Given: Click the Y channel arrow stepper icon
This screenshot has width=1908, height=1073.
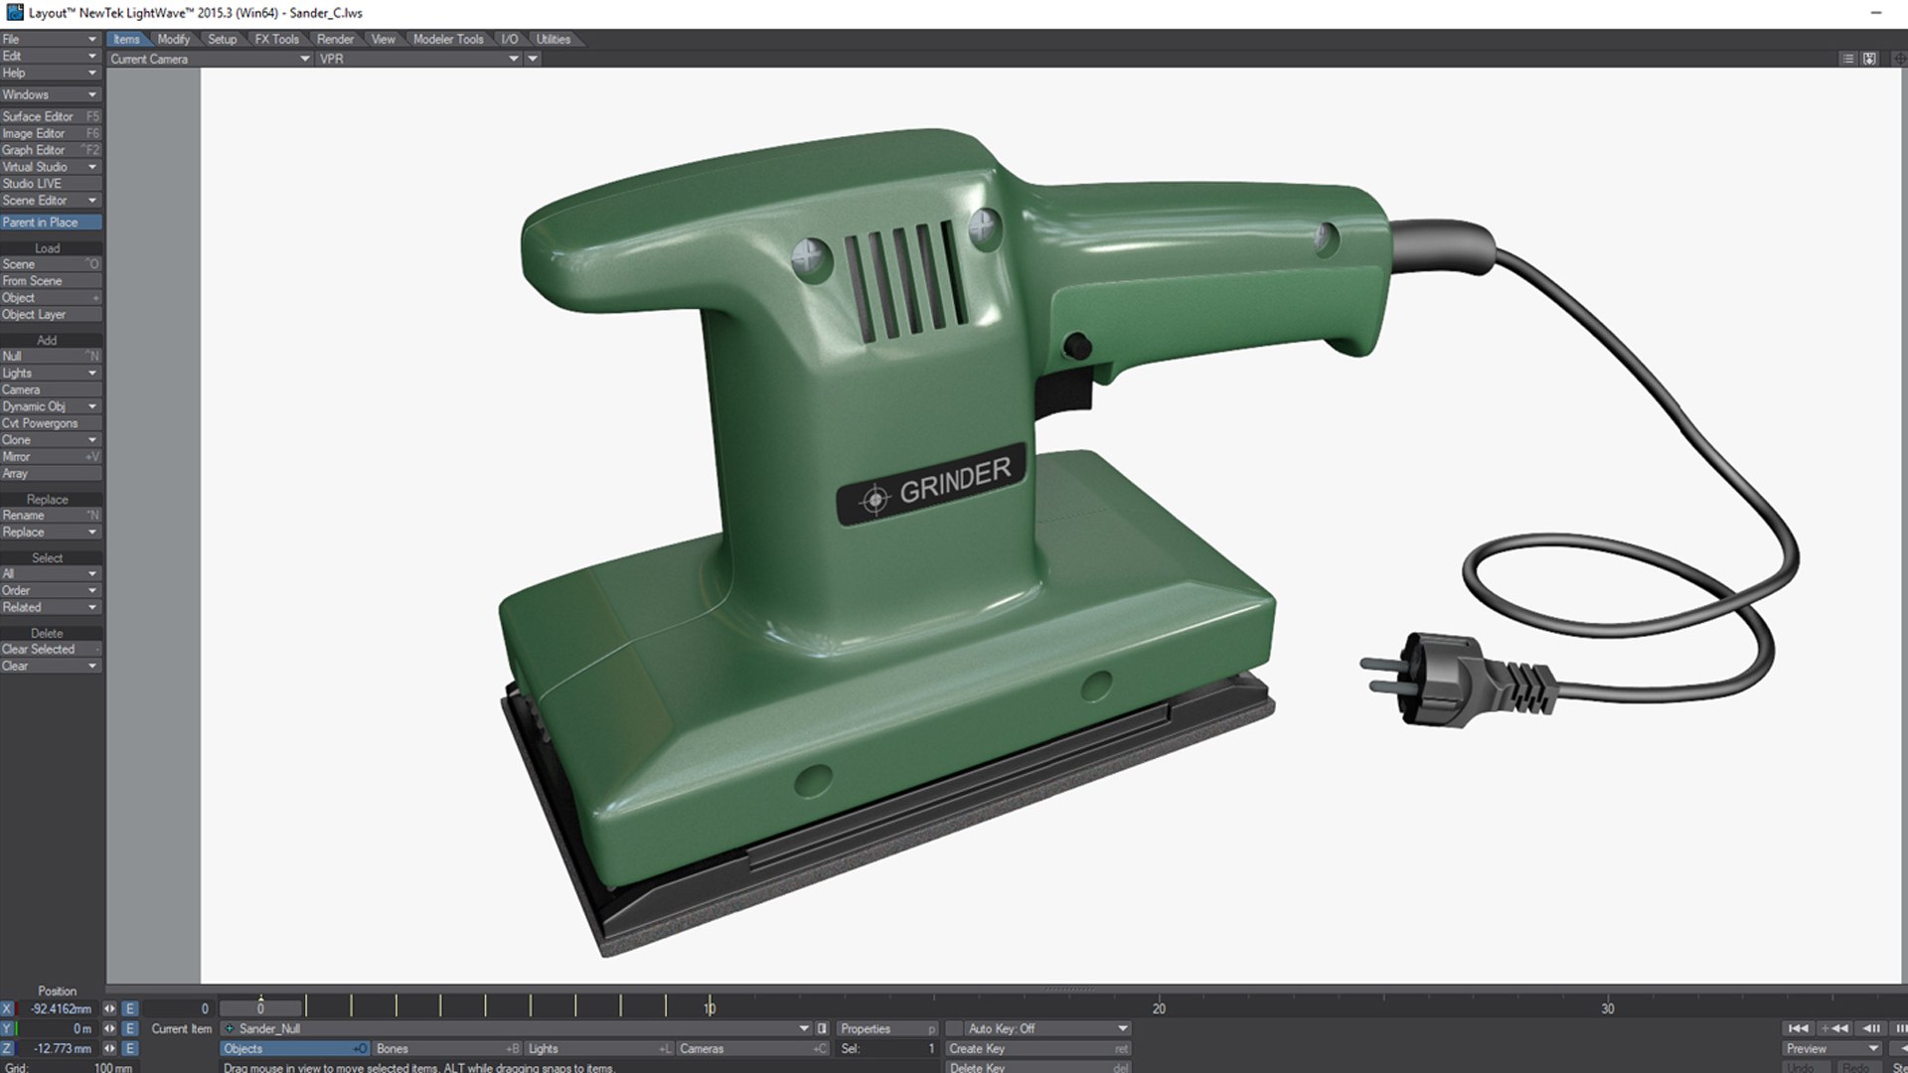Looking at the screenshot, I should [109, 1028].
